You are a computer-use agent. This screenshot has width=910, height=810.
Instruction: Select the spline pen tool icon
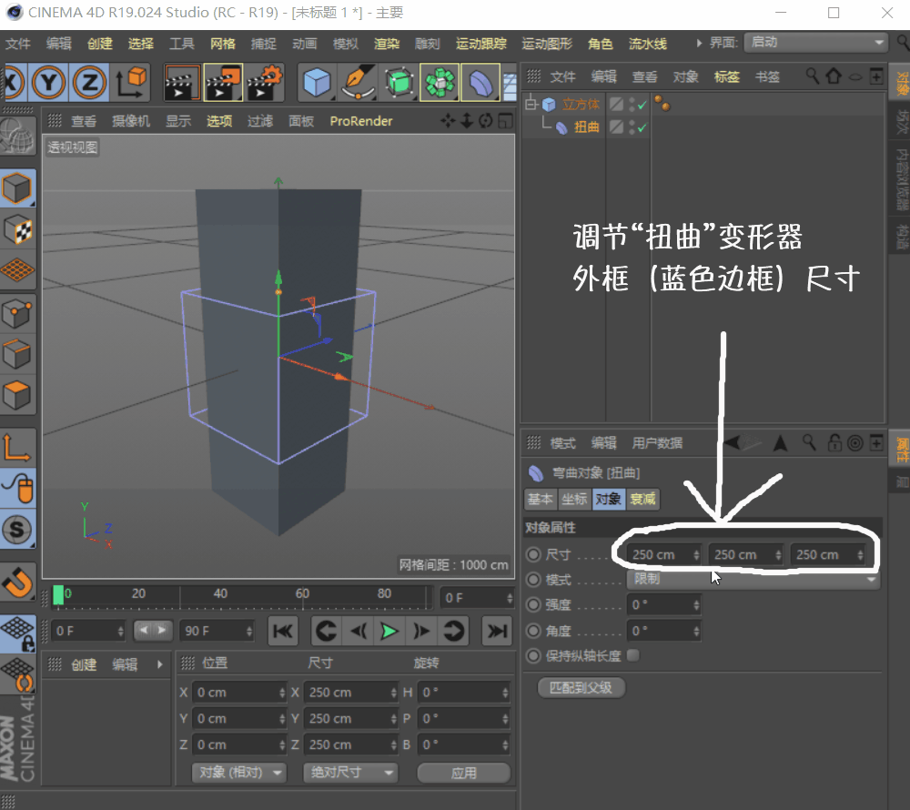358,83
